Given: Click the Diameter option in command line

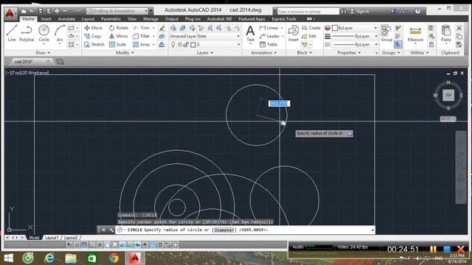Looking at the screenshot, I should pos(224,230).
